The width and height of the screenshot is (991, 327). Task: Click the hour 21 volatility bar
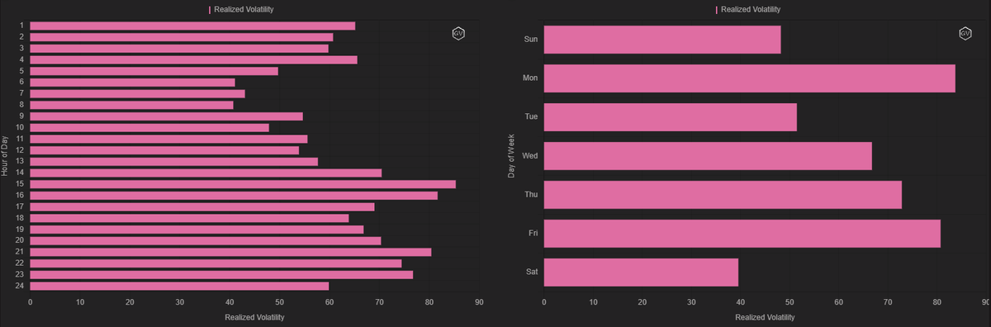[230, 252]
